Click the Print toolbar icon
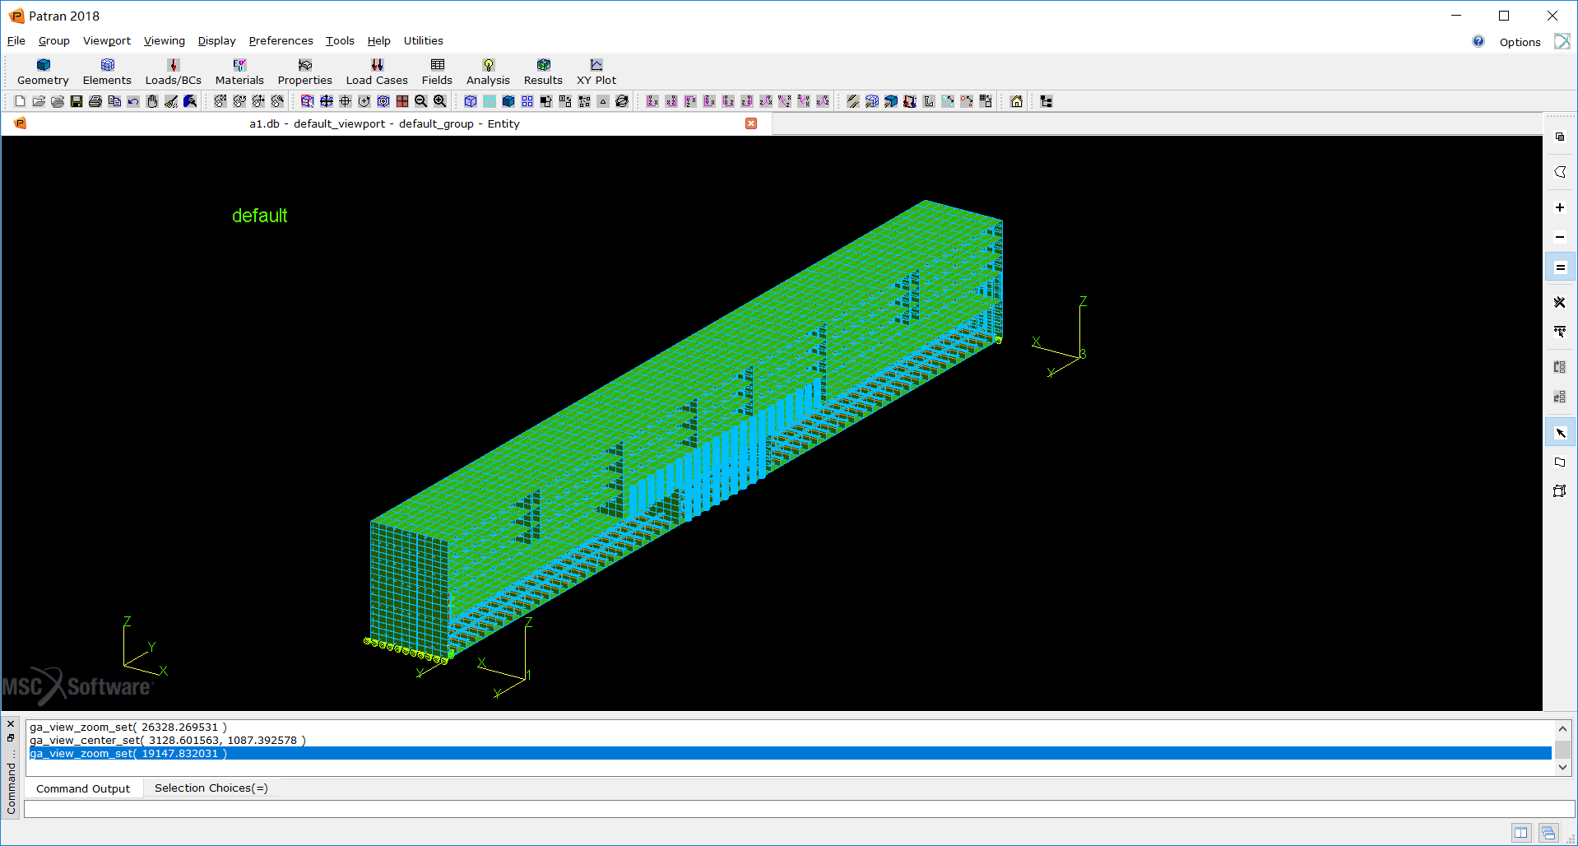This screenshot has width=1578, height=846. 95,101
